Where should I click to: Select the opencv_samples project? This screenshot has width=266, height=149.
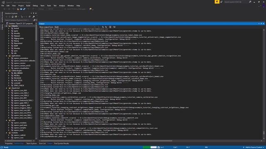tap(20, 128)
